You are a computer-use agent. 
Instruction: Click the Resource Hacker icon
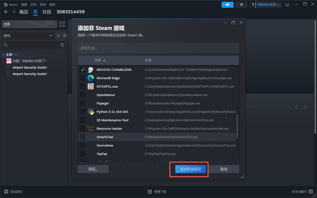tap(90, 128)
